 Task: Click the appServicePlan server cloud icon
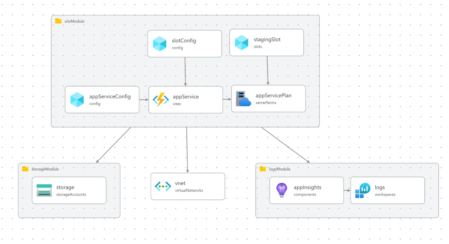[x=243, y=99]
